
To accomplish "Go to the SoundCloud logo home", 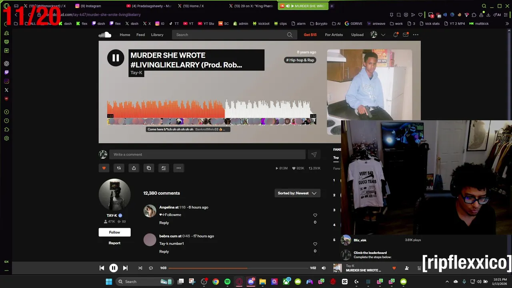I will 105,35.
